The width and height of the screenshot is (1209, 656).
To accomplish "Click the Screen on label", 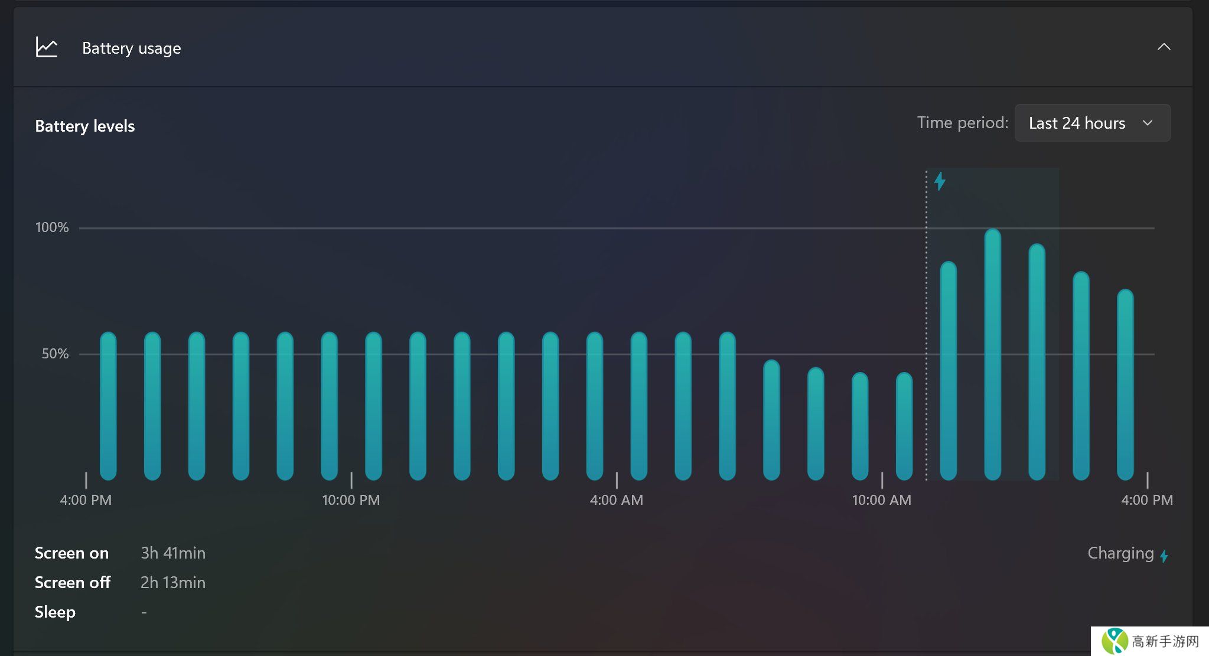I will coord(71,553).
